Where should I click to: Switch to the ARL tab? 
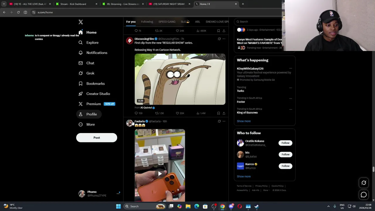197,22
